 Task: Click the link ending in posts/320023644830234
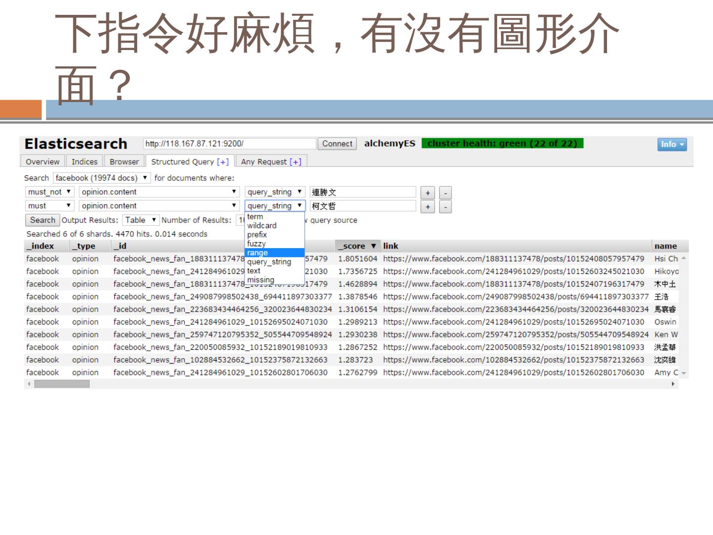click(515, 309)
